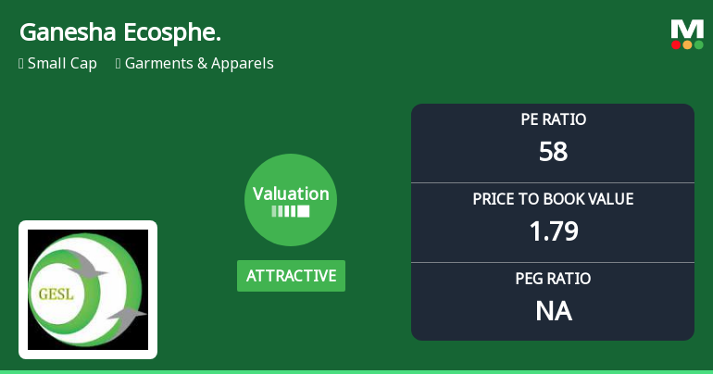The width and height of the screenshot is (713, 374).
Task: Click the Small Cap tag icon
Action: pos(20,64)
